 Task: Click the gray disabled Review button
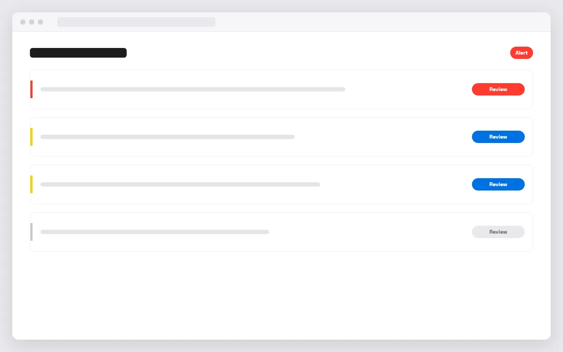click(x=498, y=232)
